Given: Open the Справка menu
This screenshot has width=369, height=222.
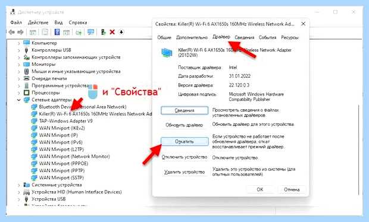Looking at the screenshot, I should pyautogui.click(x=78, y=23).
